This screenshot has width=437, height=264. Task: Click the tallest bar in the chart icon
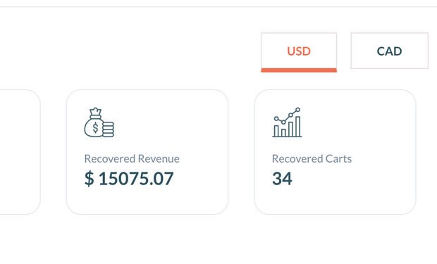[297, 127]
